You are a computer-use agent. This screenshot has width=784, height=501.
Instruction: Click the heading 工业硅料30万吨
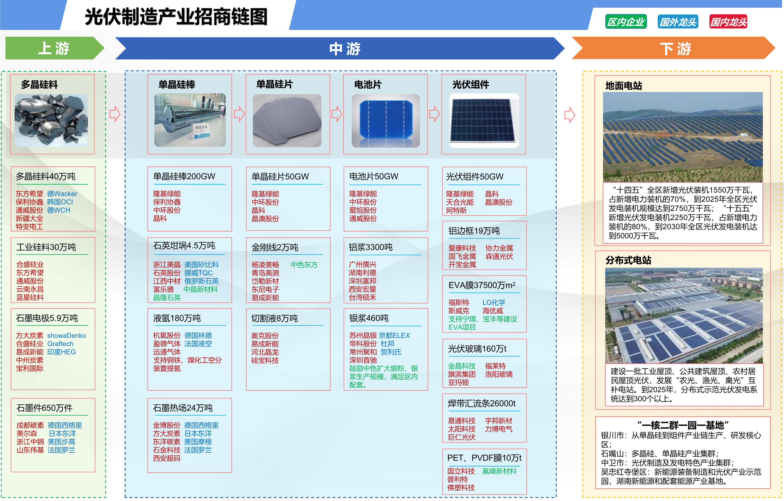click(46, 247)
